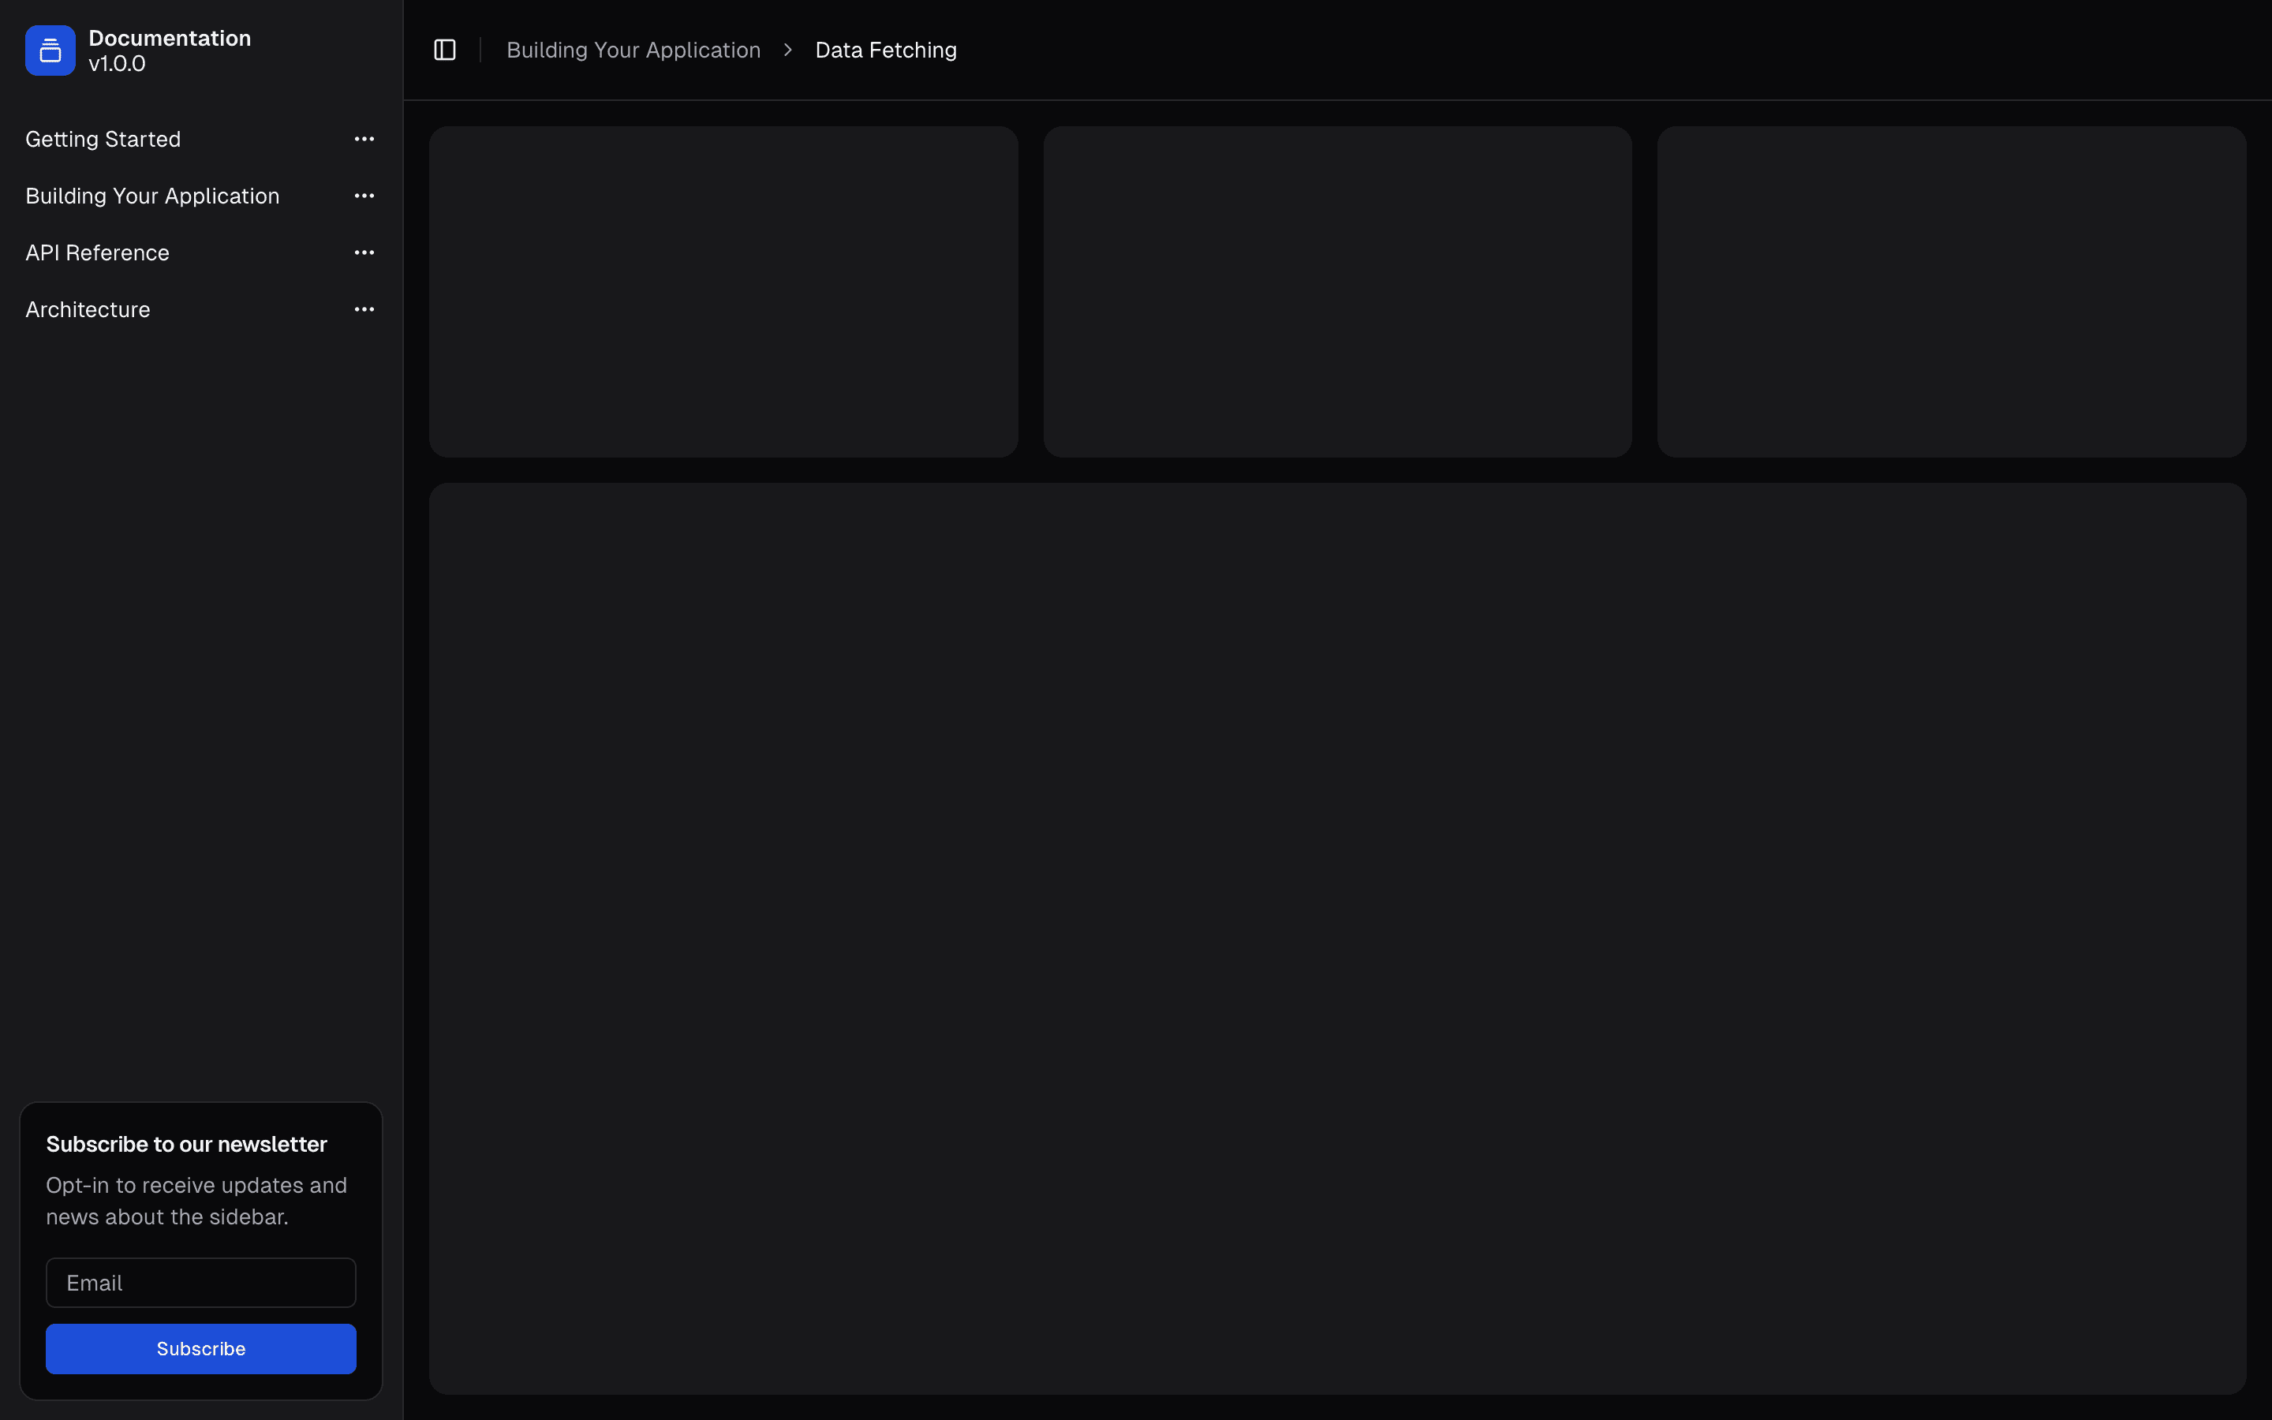The height and width of the screenshot is (1420, 2272).
Task: Open the options menu for API Reference
Action: coord(364,252)
